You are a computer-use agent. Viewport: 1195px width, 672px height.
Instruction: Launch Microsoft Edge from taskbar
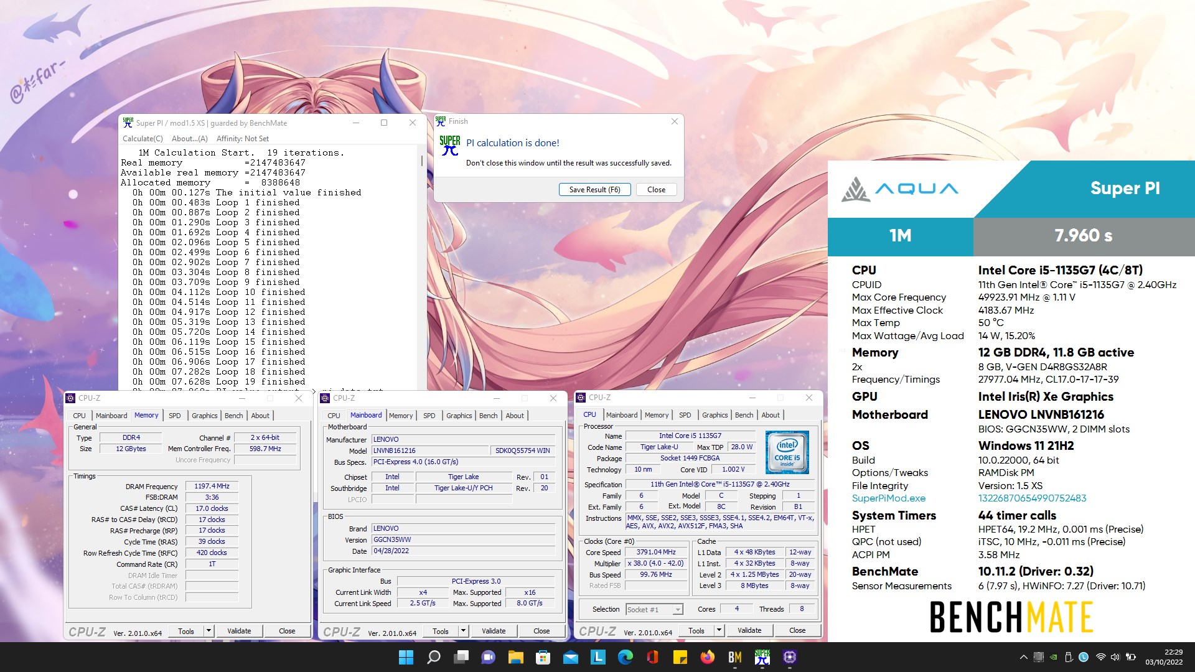pos(626,657)
